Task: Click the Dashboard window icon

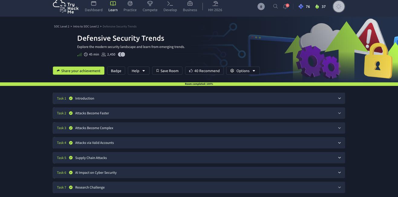Action: (94, 4)
